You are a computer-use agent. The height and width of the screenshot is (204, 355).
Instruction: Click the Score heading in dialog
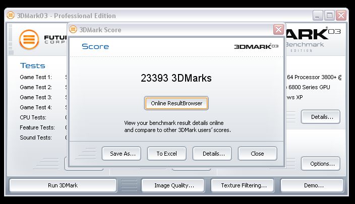(95, 46)
